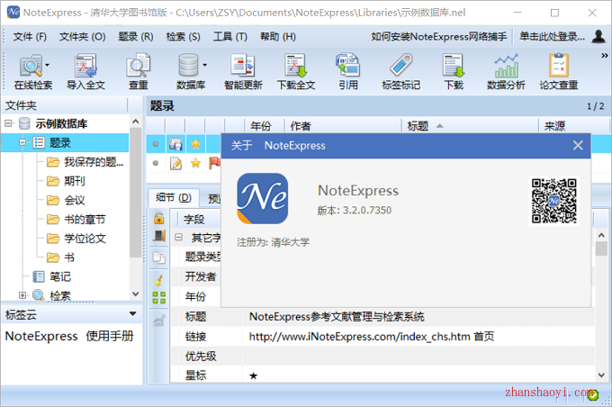This screenshot has width=612, height=407.
Task: Click the user account avatar icon
Action: pos(598,36)
